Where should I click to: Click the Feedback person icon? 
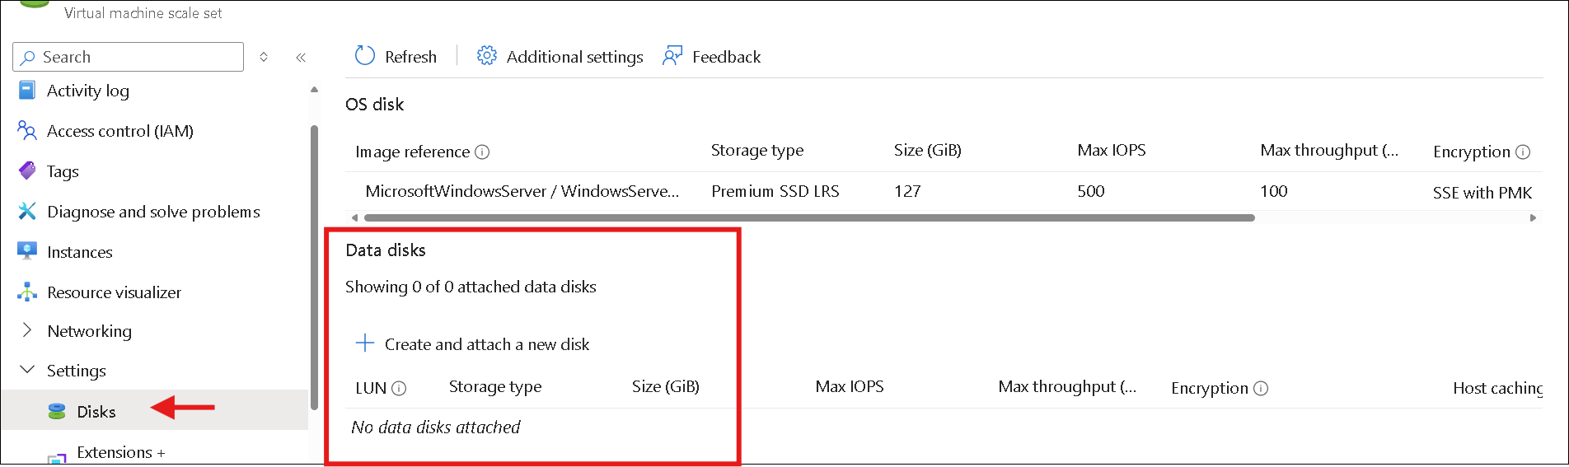coord(672,55)
